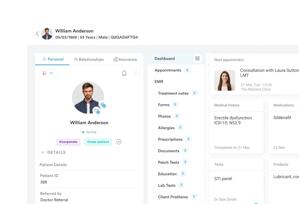Click the back arrow beside William Anderson
299x204 pixels.
click(37, 34)
